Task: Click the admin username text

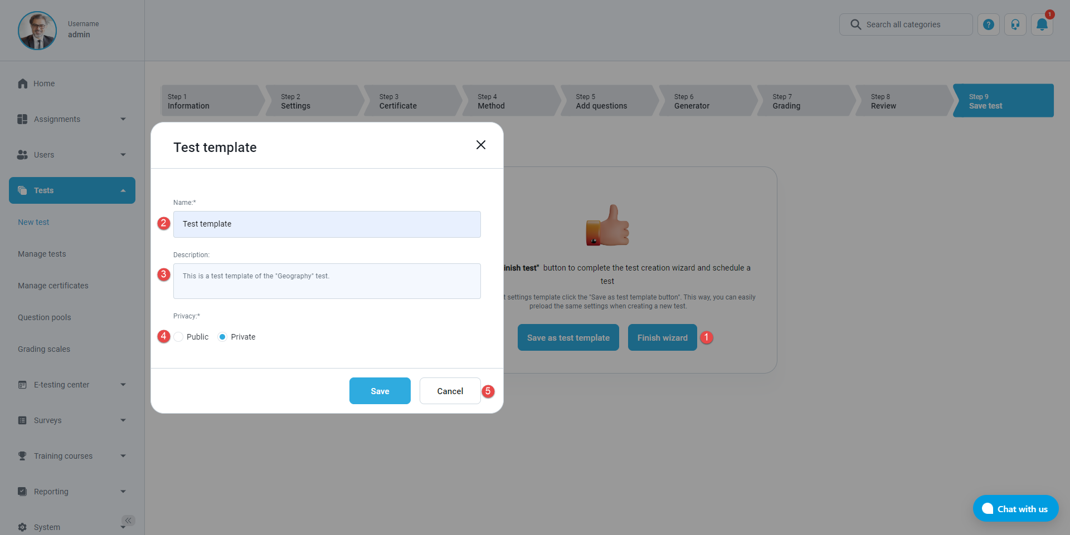Action: tap(79, 35)
